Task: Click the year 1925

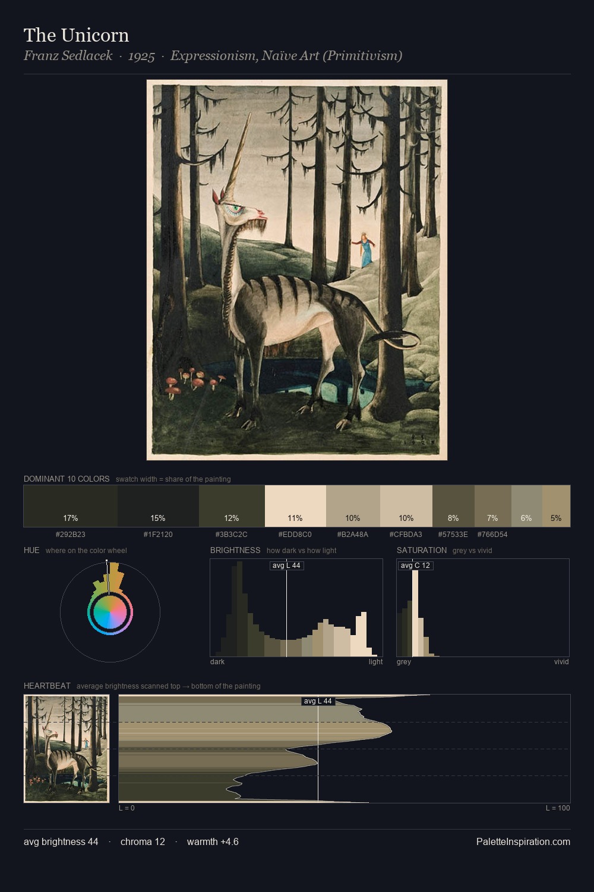Action: [x=141, y=56]
